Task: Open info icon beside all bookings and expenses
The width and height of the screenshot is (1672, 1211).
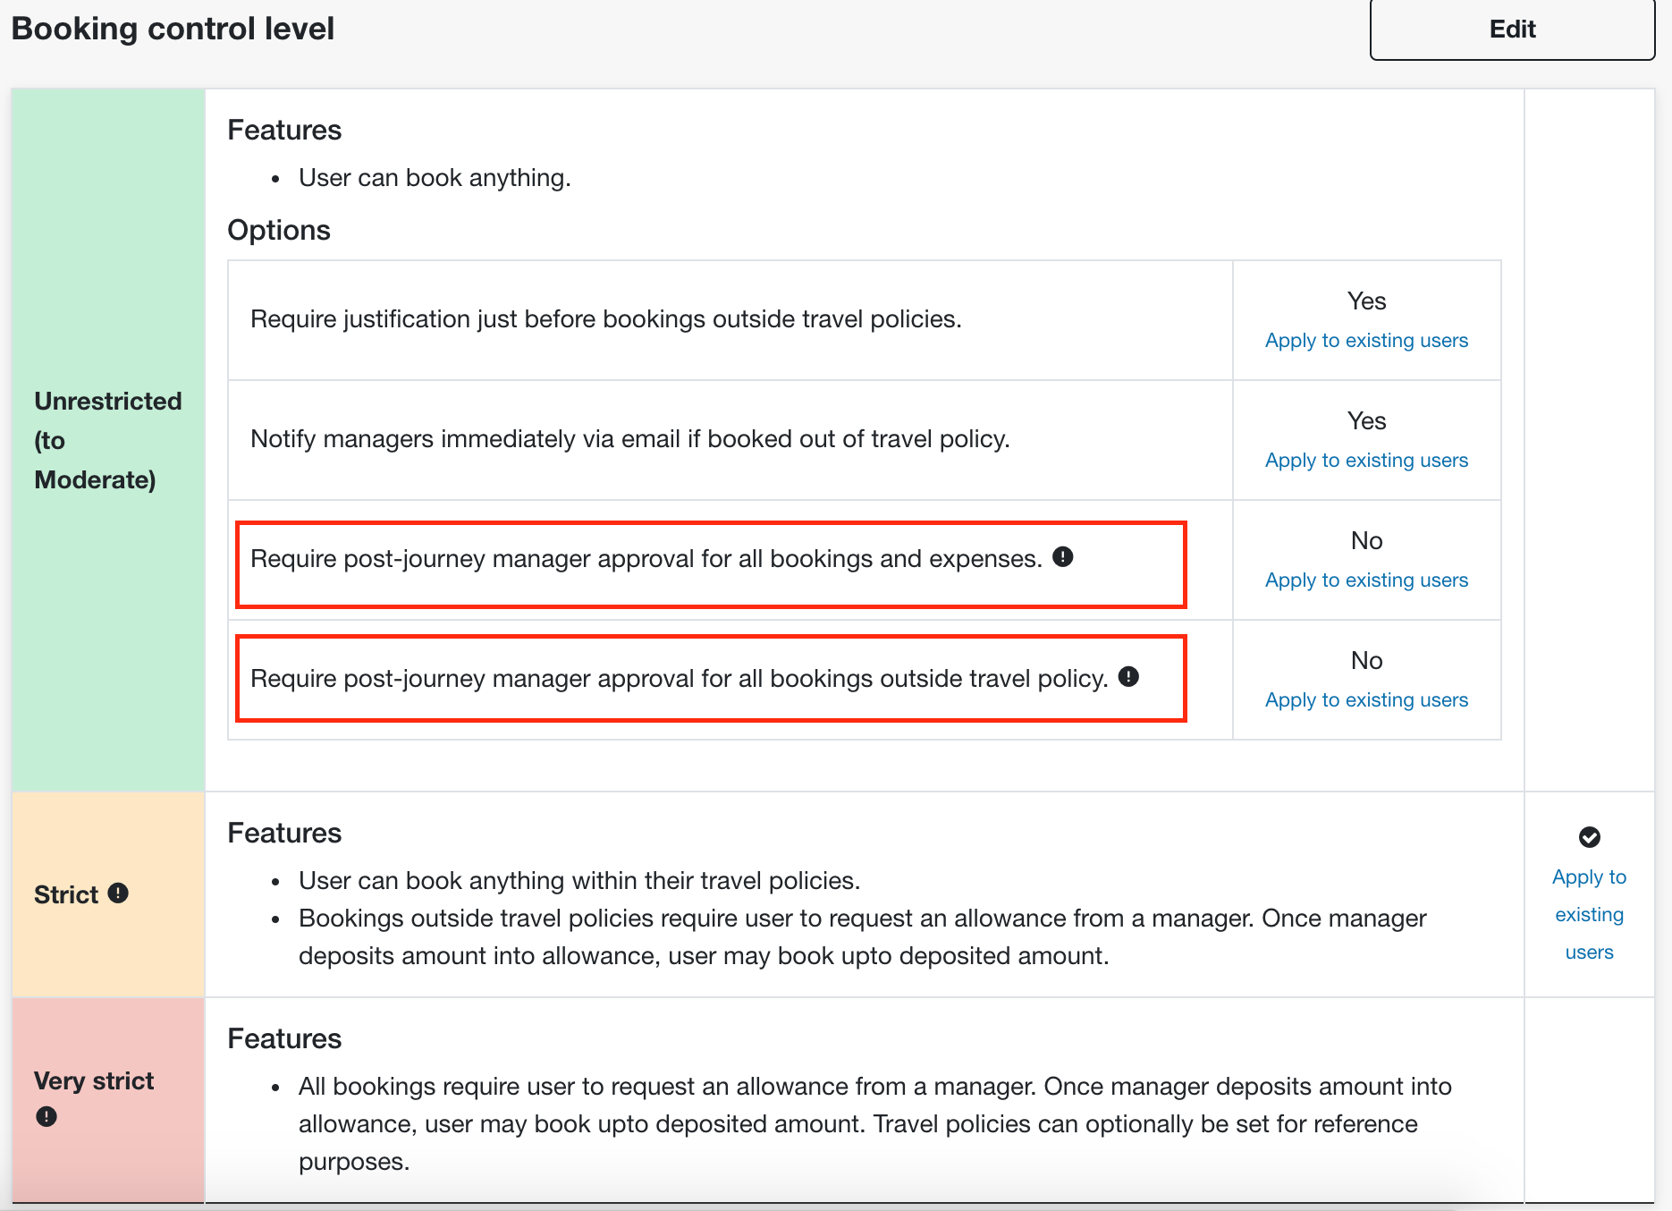Action: point(1062,556)
